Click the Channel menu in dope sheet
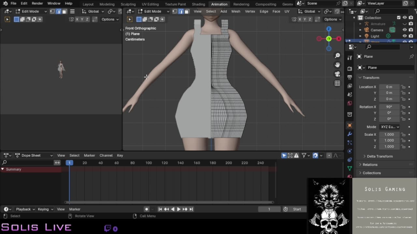 [x=106, y=155]
